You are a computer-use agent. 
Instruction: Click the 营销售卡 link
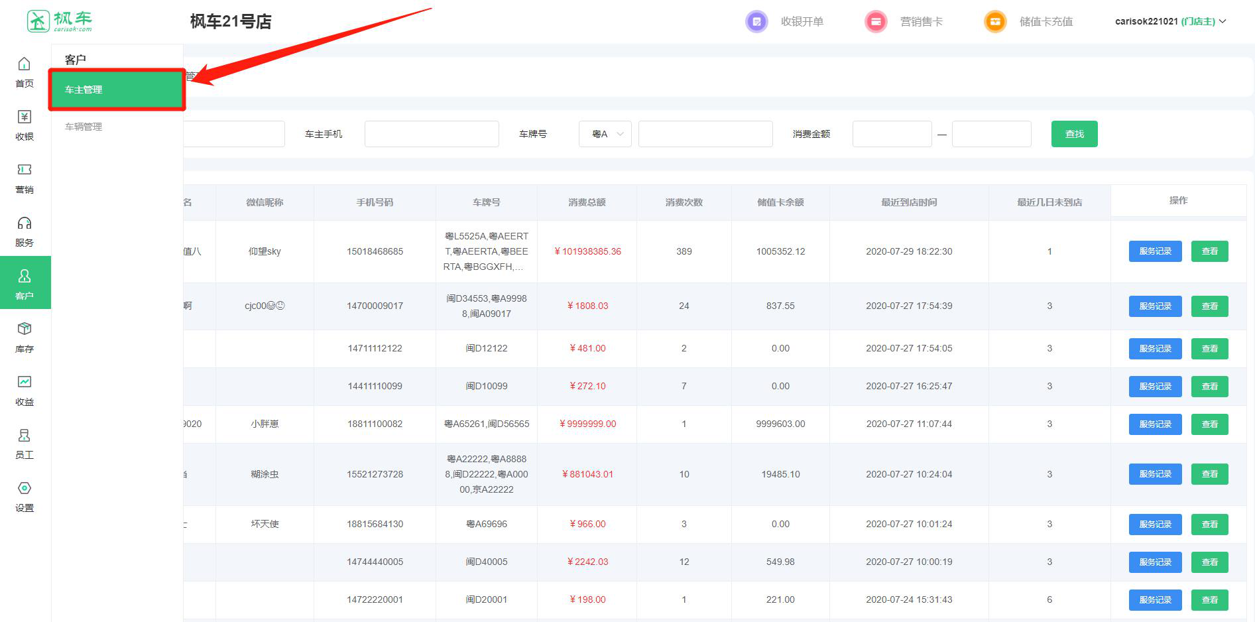922,21
